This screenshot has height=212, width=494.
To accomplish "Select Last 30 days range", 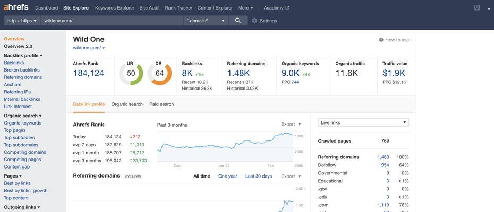I will [259, 176].
